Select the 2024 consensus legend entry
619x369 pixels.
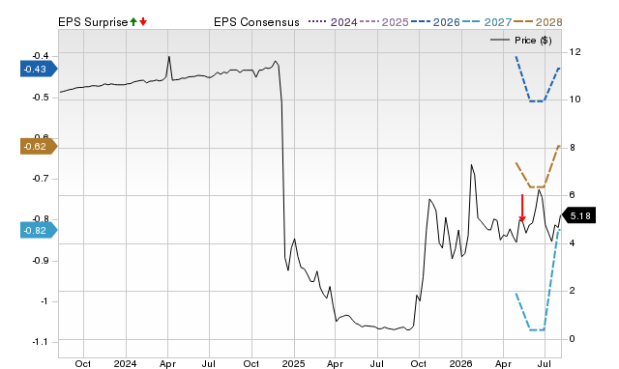(333, 22)
